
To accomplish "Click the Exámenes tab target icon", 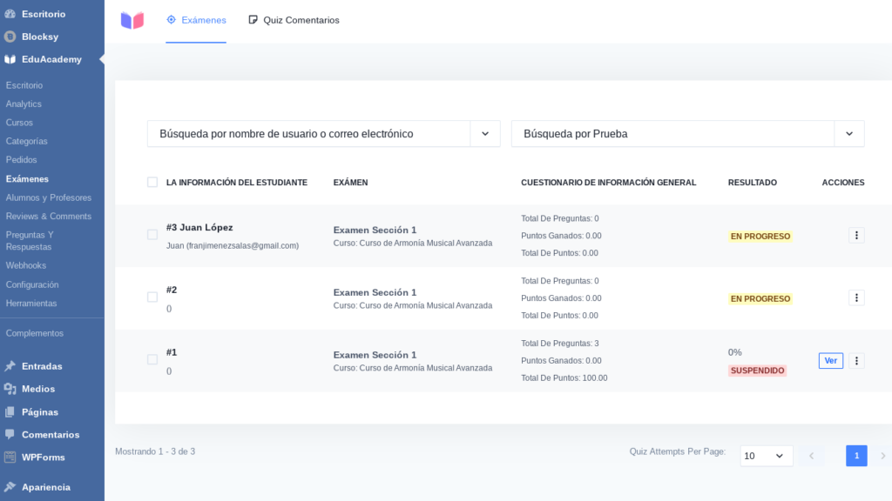I will 172,19.
